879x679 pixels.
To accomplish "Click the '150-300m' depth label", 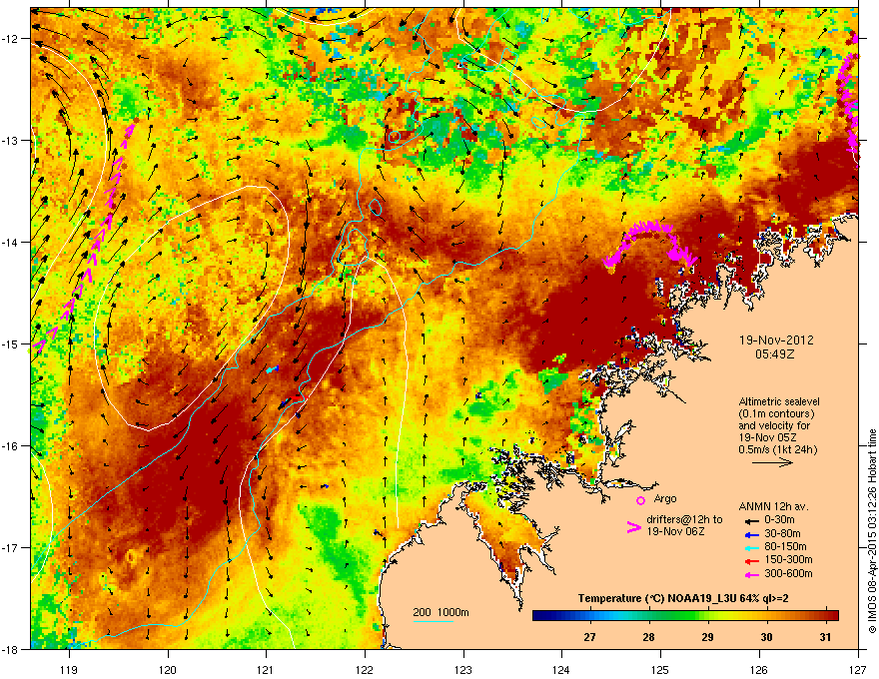I will (x=788, y=559).
